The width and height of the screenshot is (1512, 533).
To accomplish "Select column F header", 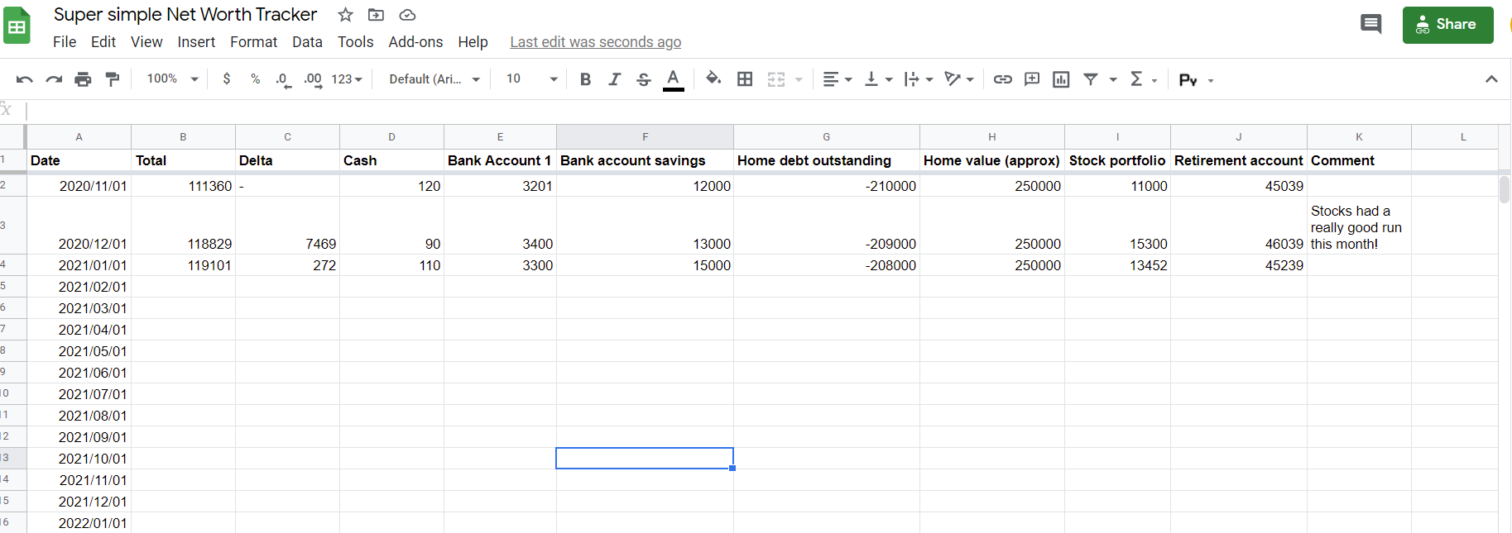I will coord(645,137).
